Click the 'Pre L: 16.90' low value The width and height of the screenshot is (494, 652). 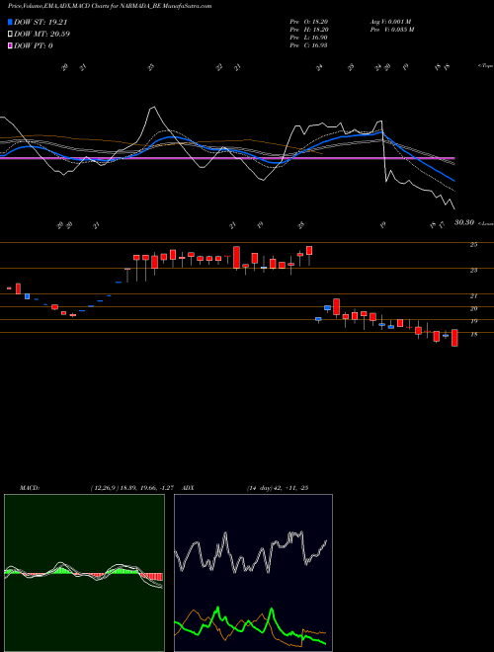click(309, 38)
